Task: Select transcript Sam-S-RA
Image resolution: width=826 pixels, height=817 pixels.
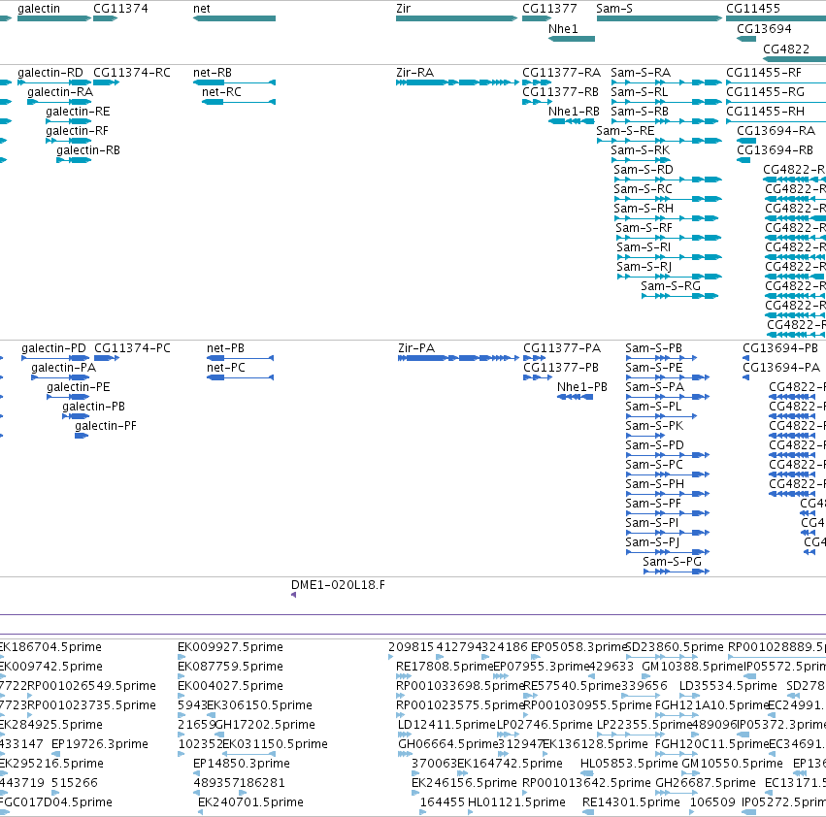Action: coord(666,82)
